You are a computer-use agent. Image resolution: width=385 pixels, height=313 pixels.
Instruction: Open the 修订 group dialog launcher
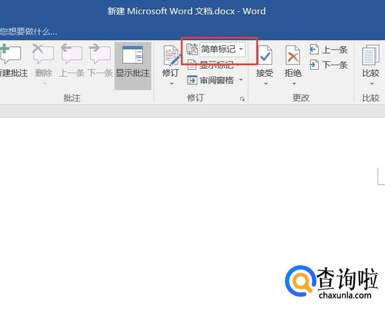pyautogui.click(x=242, y=99)
